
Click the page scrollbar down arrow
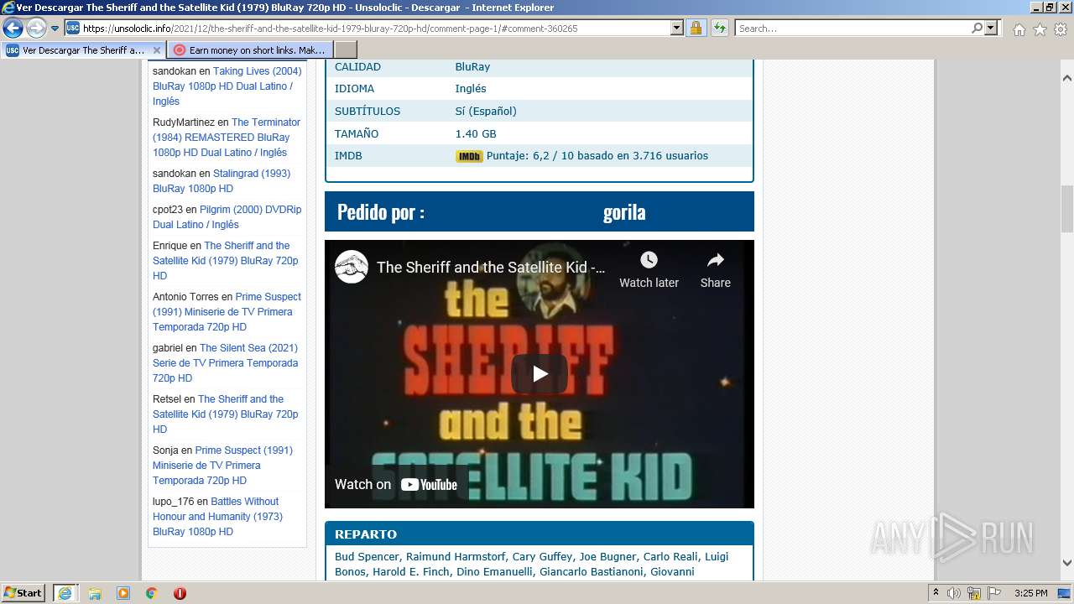1067,563
